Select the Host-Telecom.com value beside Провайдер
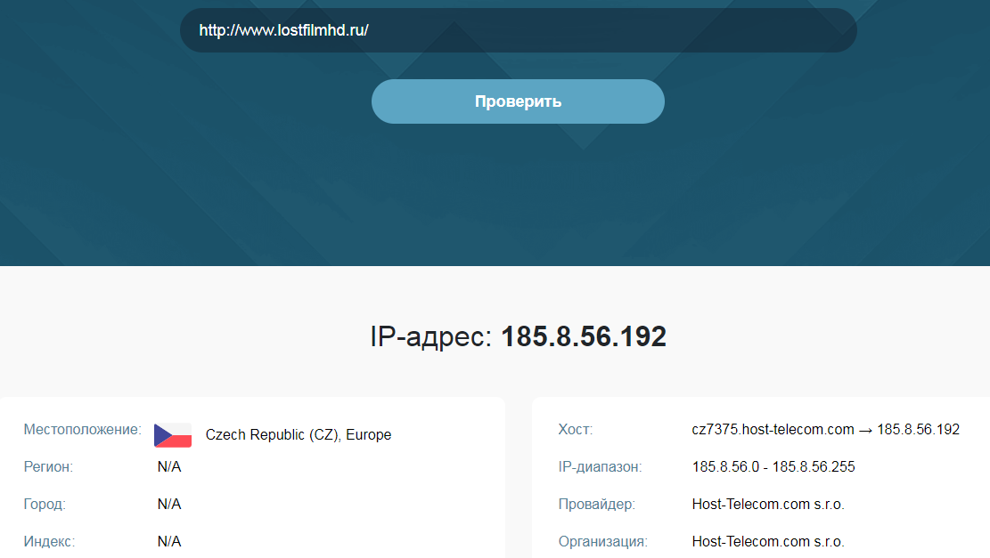The image size is (990, 558). (768, 505)
